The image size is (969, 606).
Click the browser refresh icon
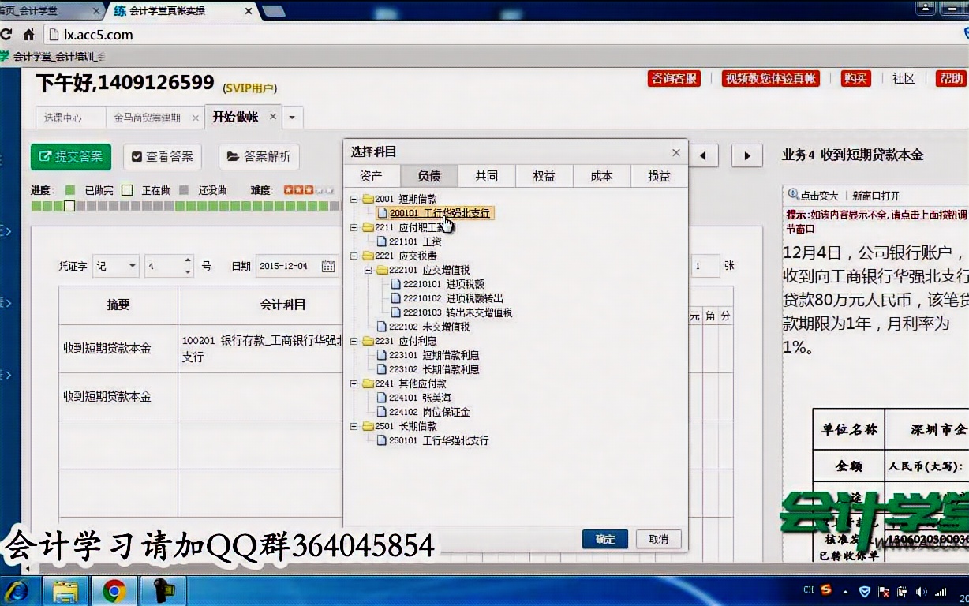pos(6,34)
